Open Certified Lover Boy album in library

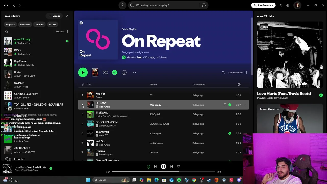(37, 96)
